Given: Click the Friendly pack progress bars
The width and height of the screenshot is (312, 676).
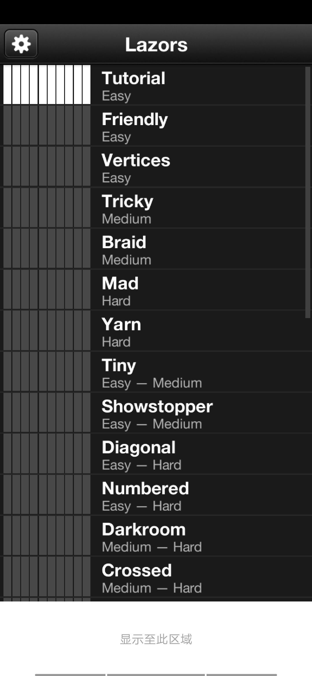Looking at the screenshot, I should (47, 125).
